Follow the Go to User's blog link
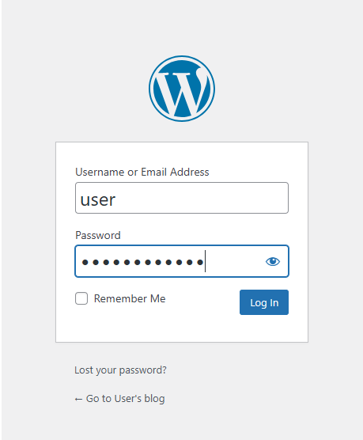This screenshot has height=440, width=363. click(x=119, y=399)
